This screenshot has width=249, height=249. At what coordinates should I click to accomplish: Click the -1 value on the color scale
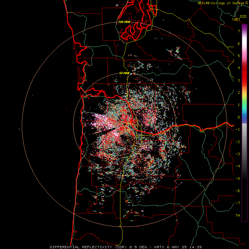[238, 129]
